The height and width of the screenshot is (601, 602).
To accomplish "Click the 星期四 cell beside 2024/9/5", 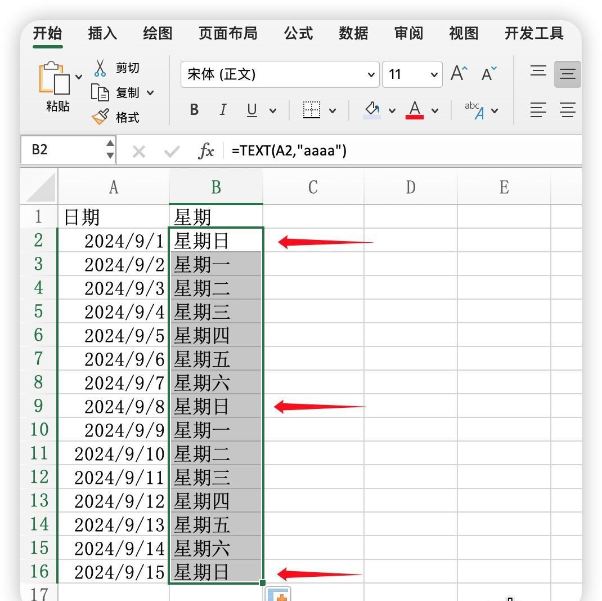I will click(216, 335).
